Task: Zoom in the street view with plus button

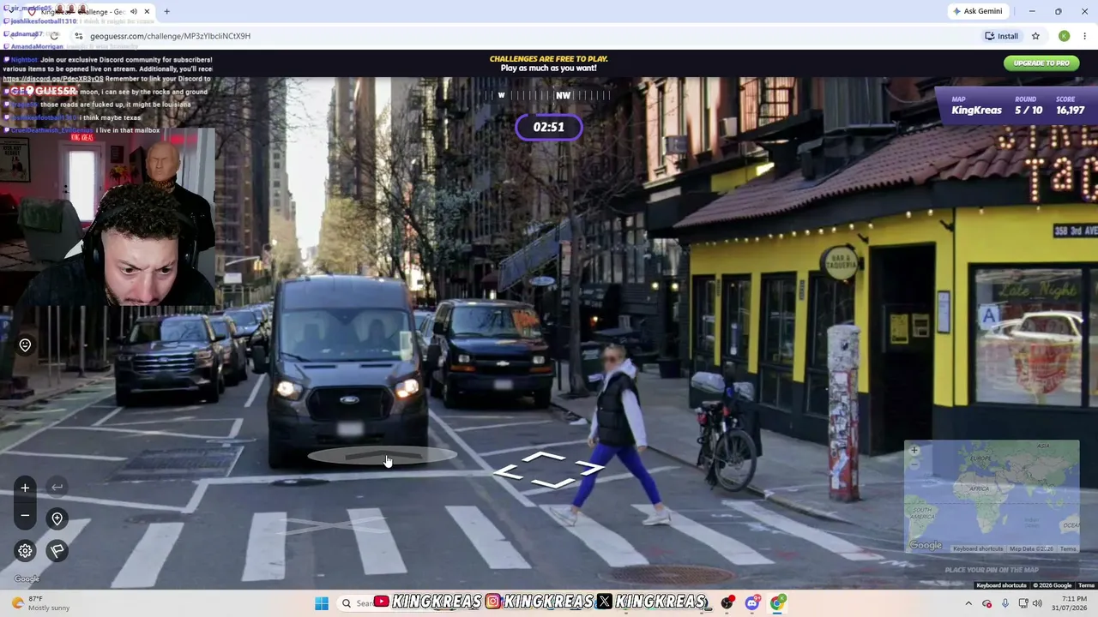Action: [x=25, y=488]
